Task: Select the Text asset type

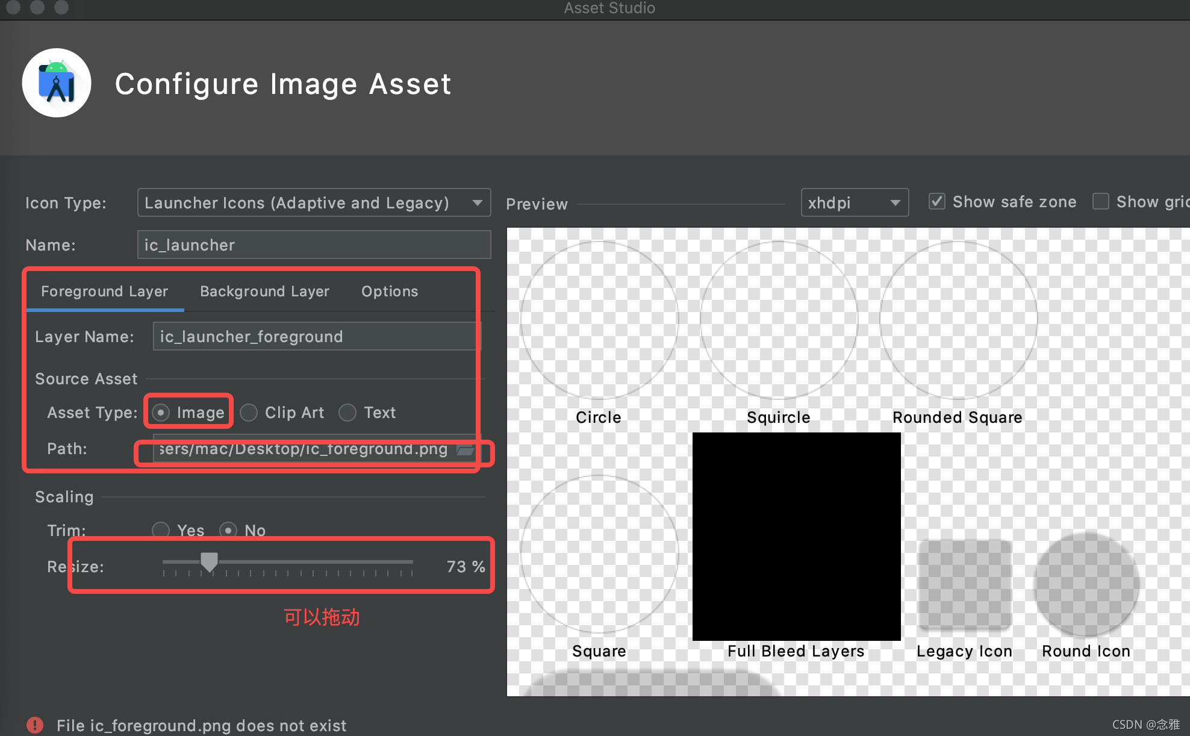Action: point(347,413)
